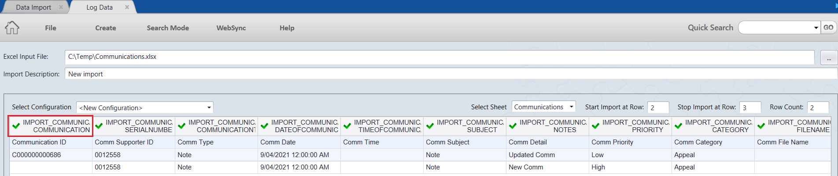The width and height of the screenshot is (838, 176).
Task: Click green check on SERIALNUMBE column
Action: coord(99,126)
